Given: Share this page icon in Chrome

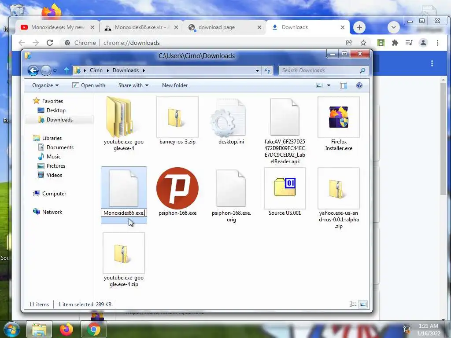Looking at the screenshot, I should [349, 43].
